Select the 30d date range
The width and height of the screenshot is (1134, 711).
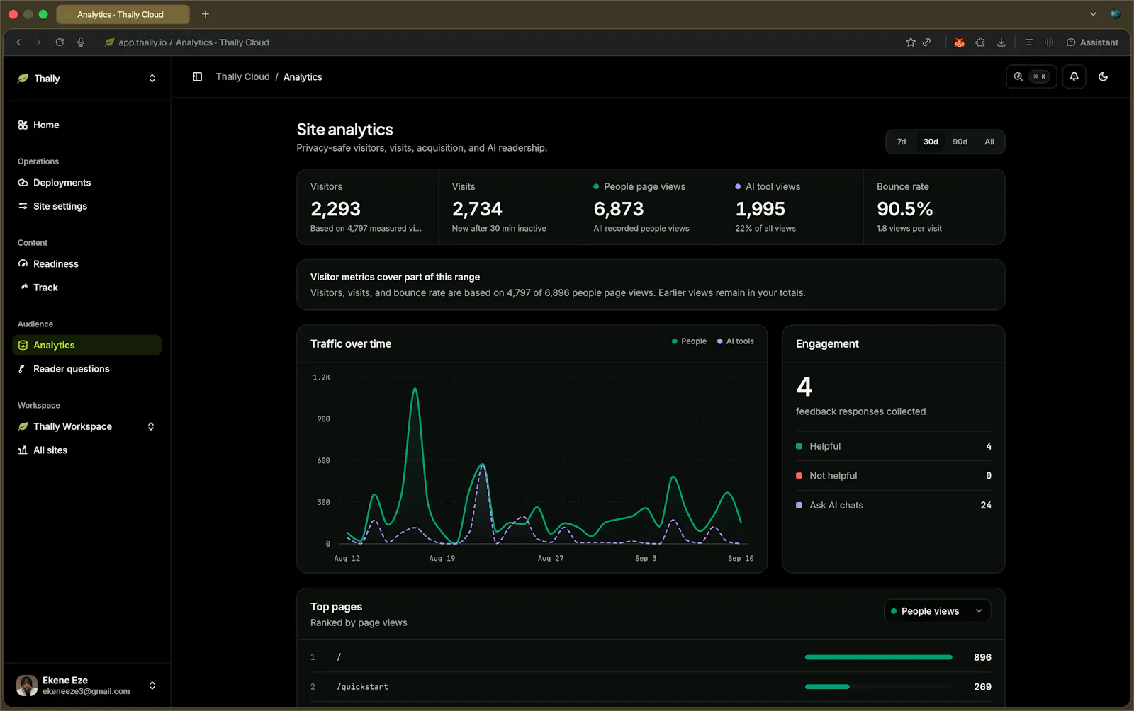931,142
